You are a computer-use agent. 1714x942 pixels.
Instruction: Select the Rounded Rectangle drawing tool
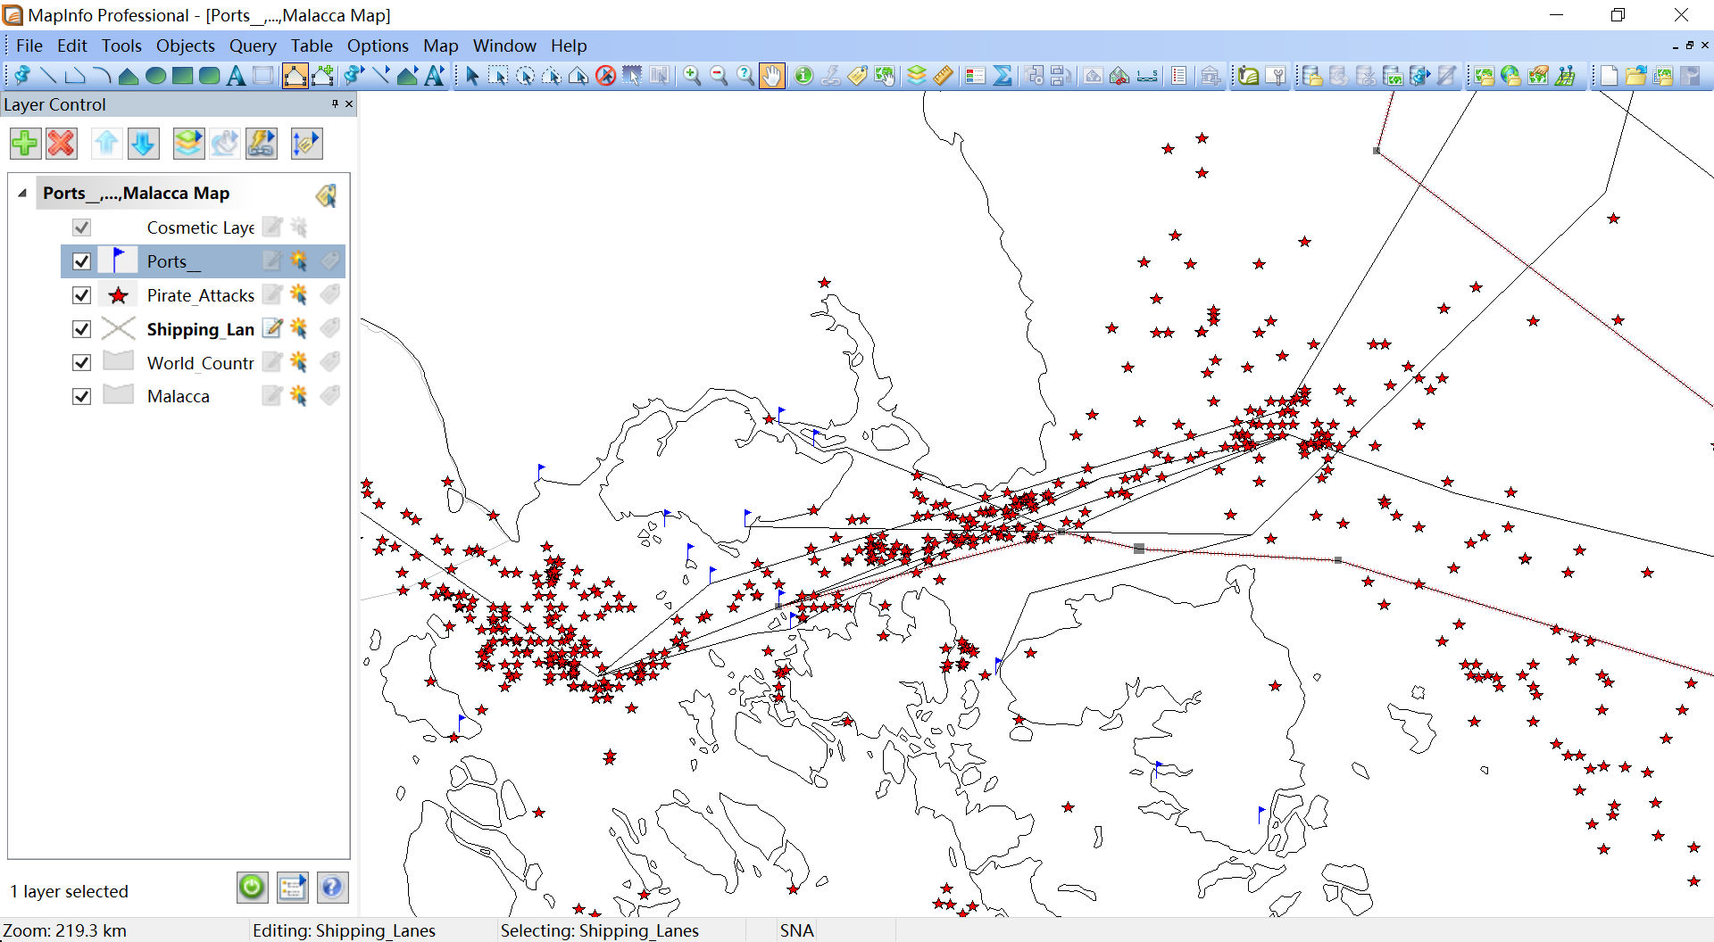(x=209, y=76)
